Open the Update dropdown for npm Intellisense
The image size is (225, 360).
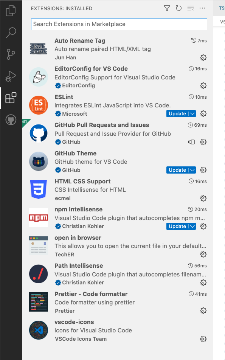point(192,226)
